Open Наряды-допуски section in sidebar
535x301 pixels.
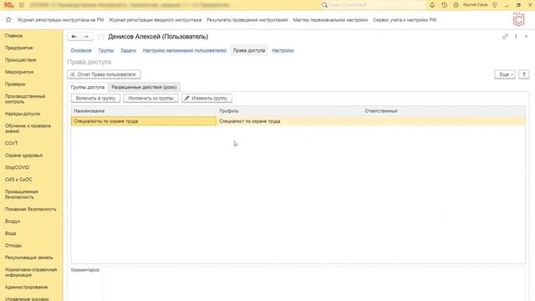point(23,114)
